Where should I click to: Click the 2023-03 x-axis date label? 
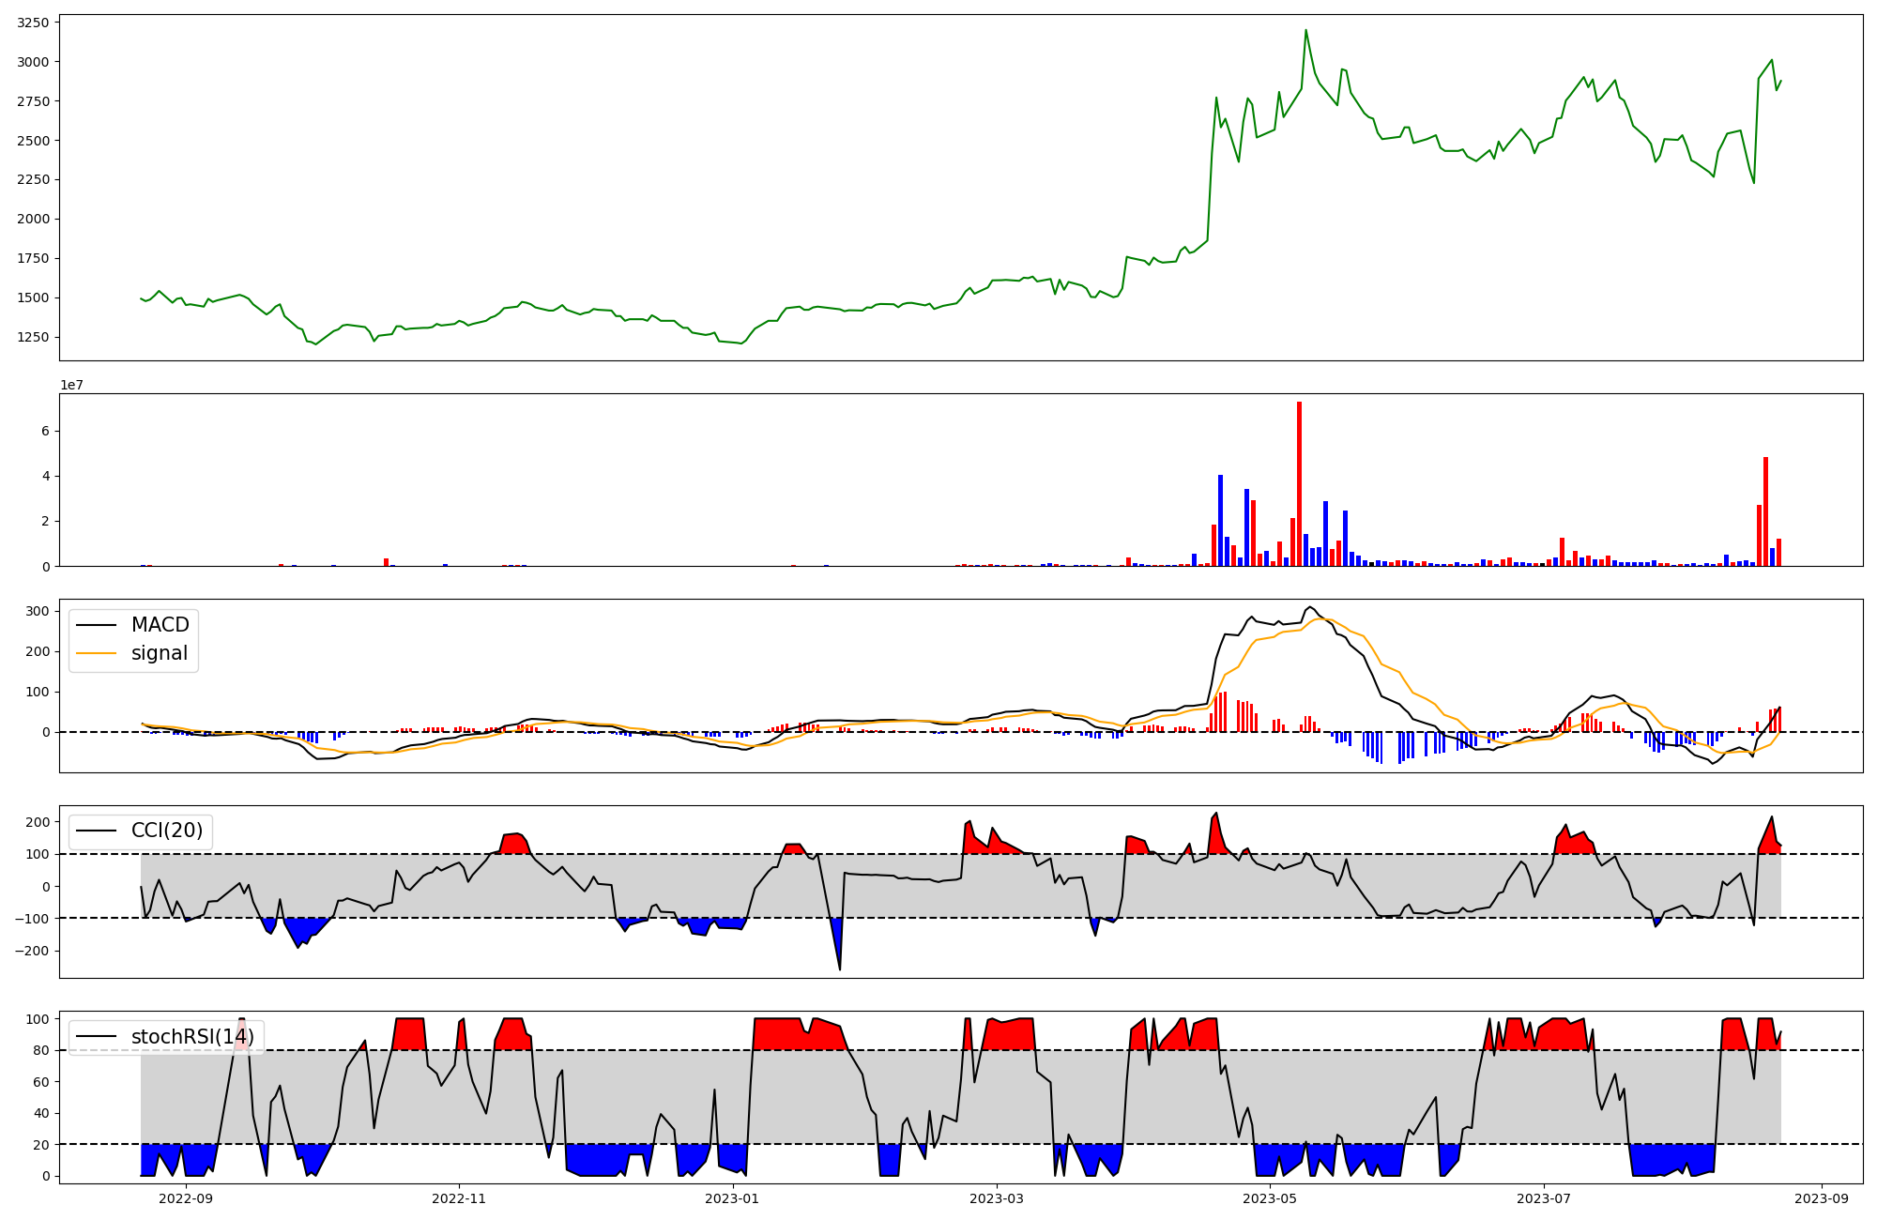pyautogui.click(x=997, y=1198)
